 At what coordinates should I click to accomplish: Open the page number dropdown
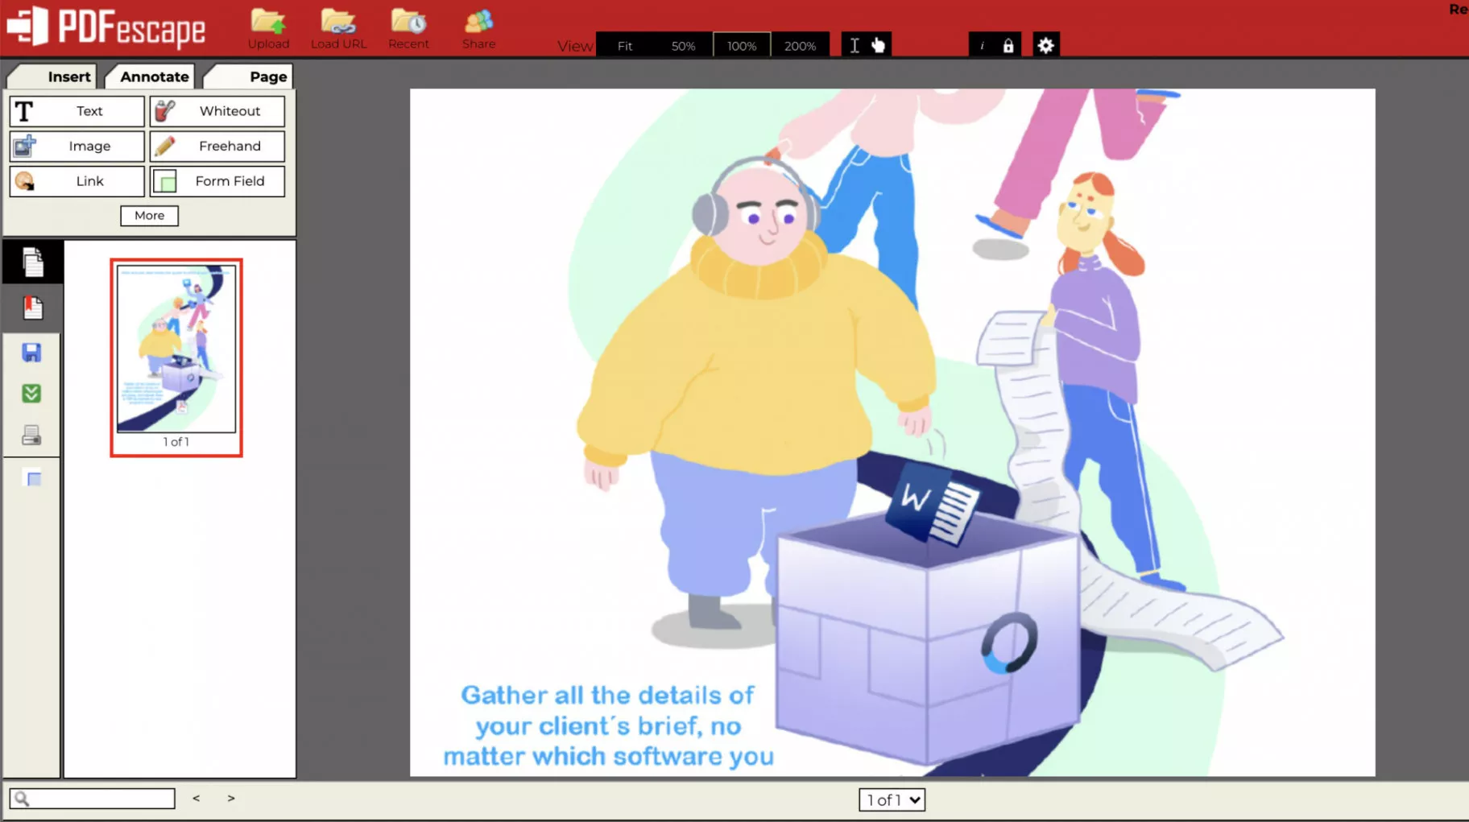pos(891,799)
